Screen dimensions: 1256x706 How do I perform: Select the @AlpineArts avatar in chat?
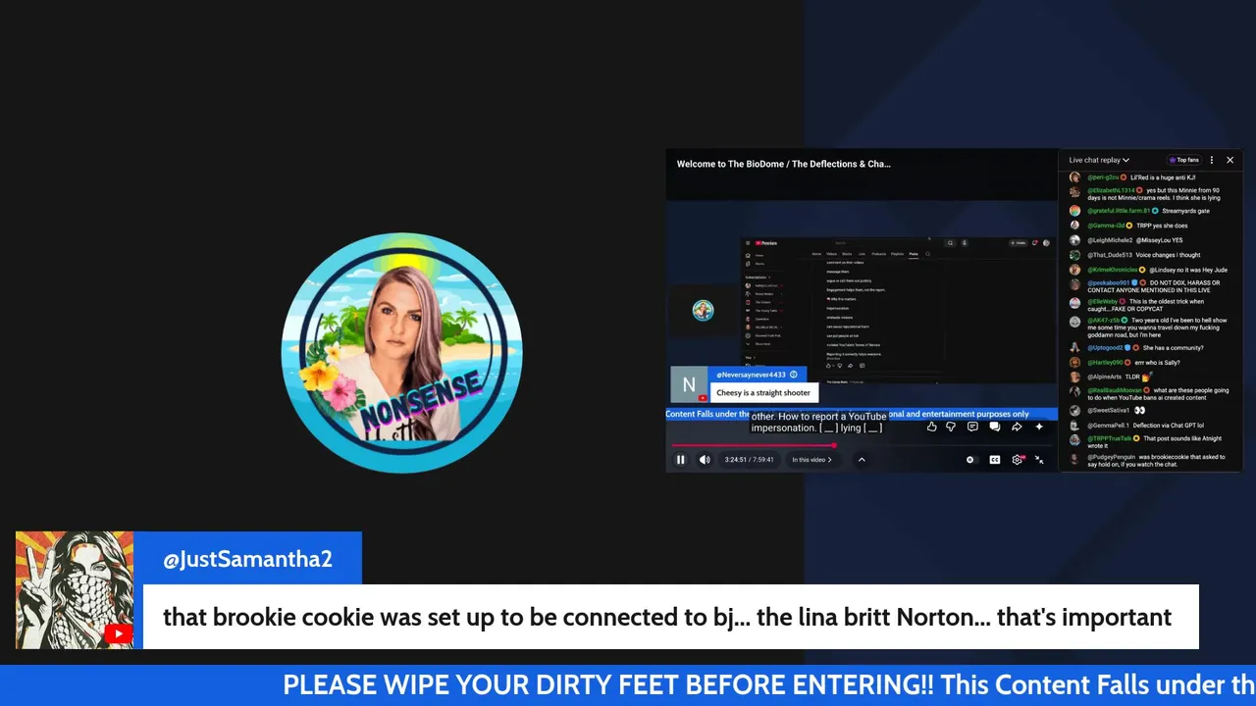(1074, 377)
